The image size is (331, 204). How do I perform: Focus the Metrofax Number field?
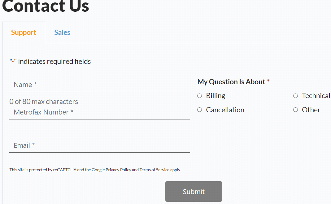coord(99,112)
